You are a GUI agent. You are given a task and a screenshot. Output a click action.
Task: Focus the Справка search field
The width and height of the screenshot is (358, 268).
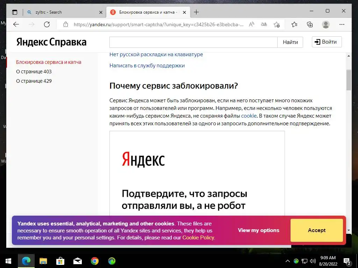pos(193,42)
